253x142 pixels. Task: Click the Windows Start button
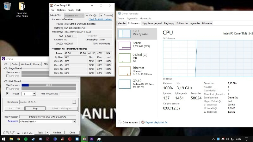(x=3, y=139)
